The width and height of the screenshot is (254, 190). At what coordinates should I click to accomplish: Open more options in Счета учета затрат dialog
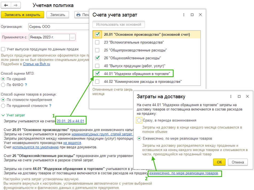click(184, 15)
